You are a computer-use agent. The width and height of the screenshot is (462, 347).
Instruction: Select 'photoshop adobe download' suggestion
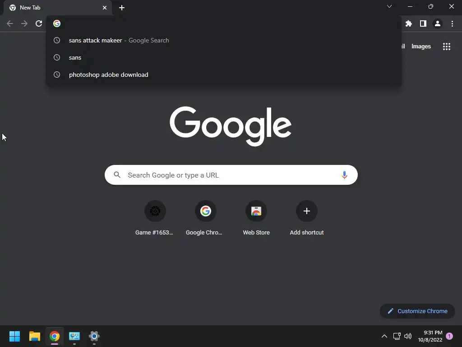click(224, 75)
